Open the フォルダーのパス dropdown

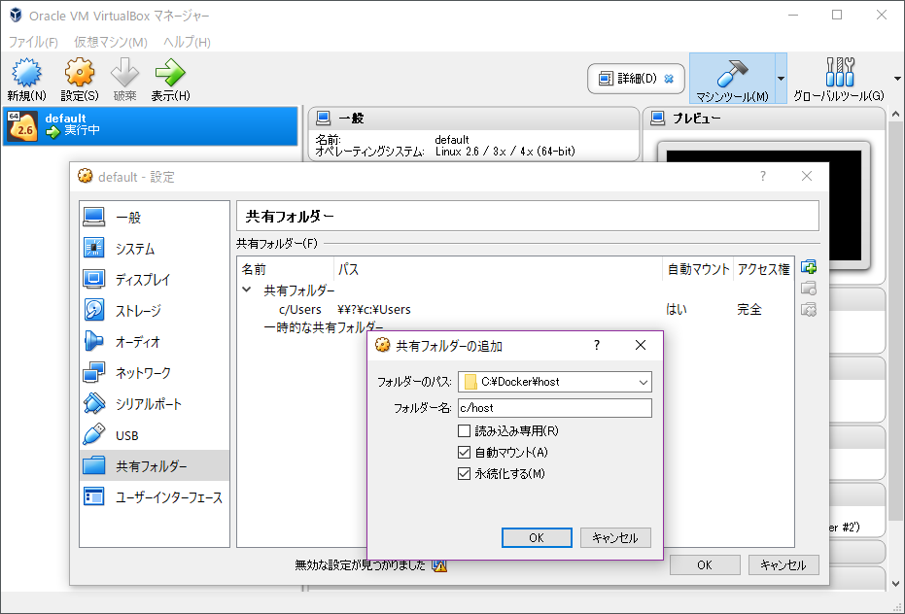tap(643, 382)
